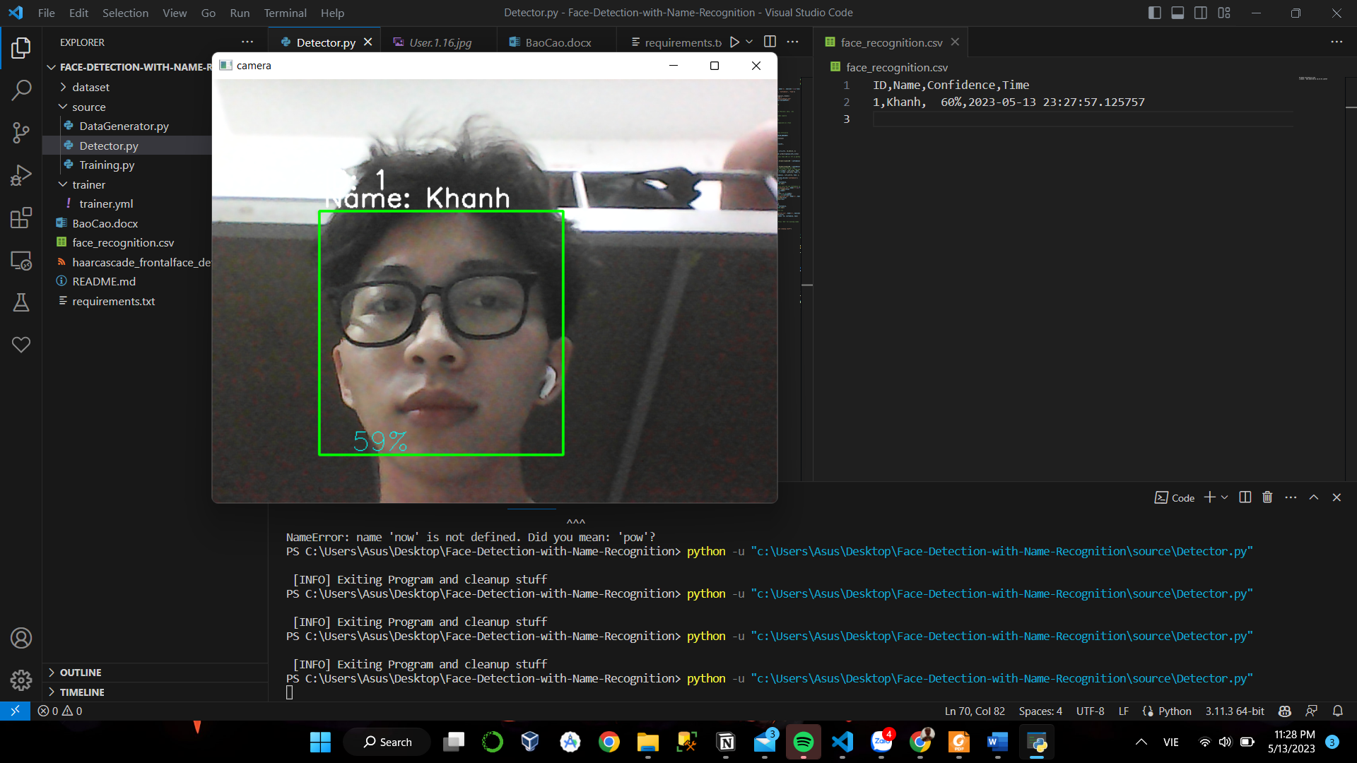Click Training.py file in explorer
This screenshot has width=1357, height=763.
coord(106,165)
